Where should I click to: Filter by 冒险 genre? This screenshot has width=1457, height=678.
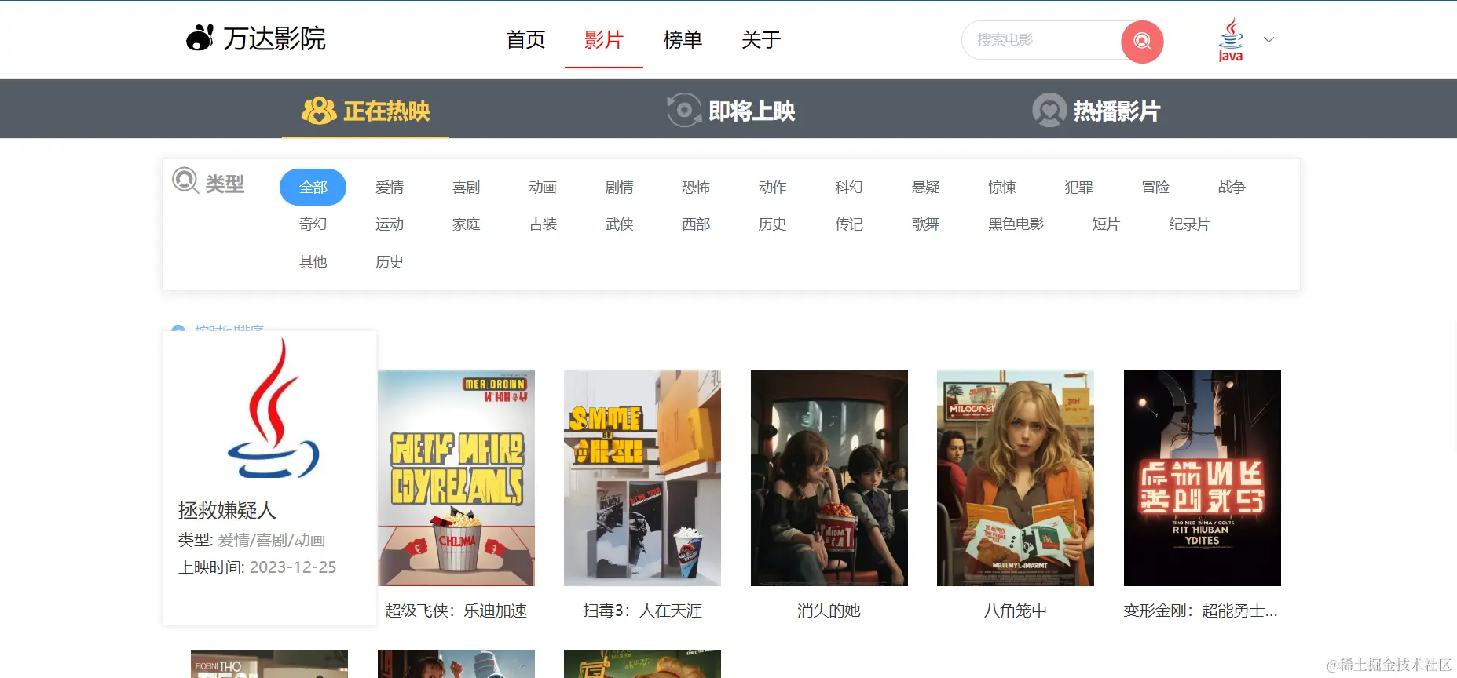pyautogui.click(x=1155, y=187)
